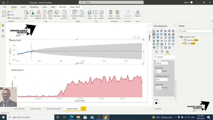Image resolution: width=213 pixels, height=120 pixels.
Task: Open the Data / Drill ribbon tab
Action: (x=75, y=7)
